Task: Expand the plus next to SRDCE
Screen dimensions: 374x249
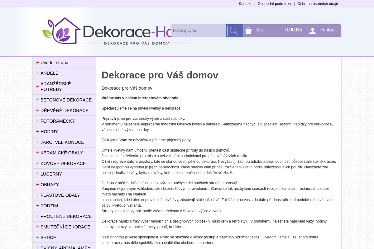Action: 37,237
